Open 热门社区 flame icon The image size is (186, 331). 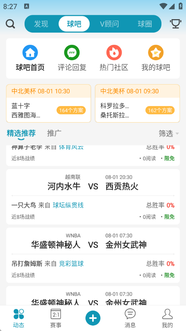pyautogui.click(x=114, y=53)
